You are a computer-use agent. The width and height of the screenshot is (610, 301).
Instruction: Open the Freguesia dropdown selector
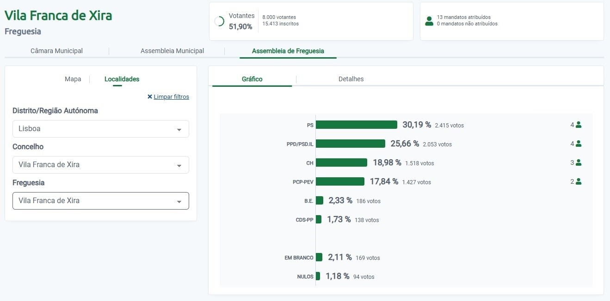tap(100, 201)
